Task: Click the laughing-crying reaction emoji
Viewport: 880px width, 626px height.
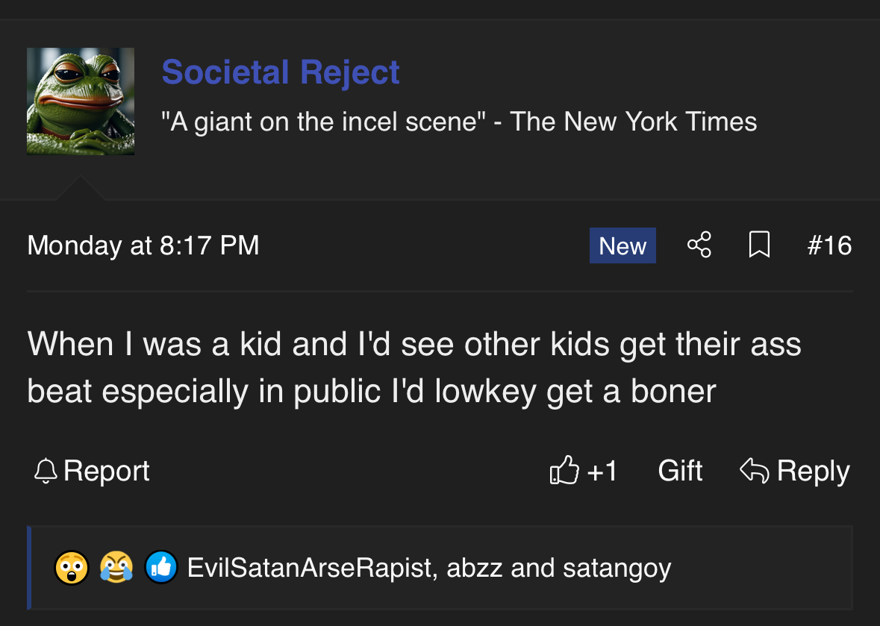Action: (116, 568)
